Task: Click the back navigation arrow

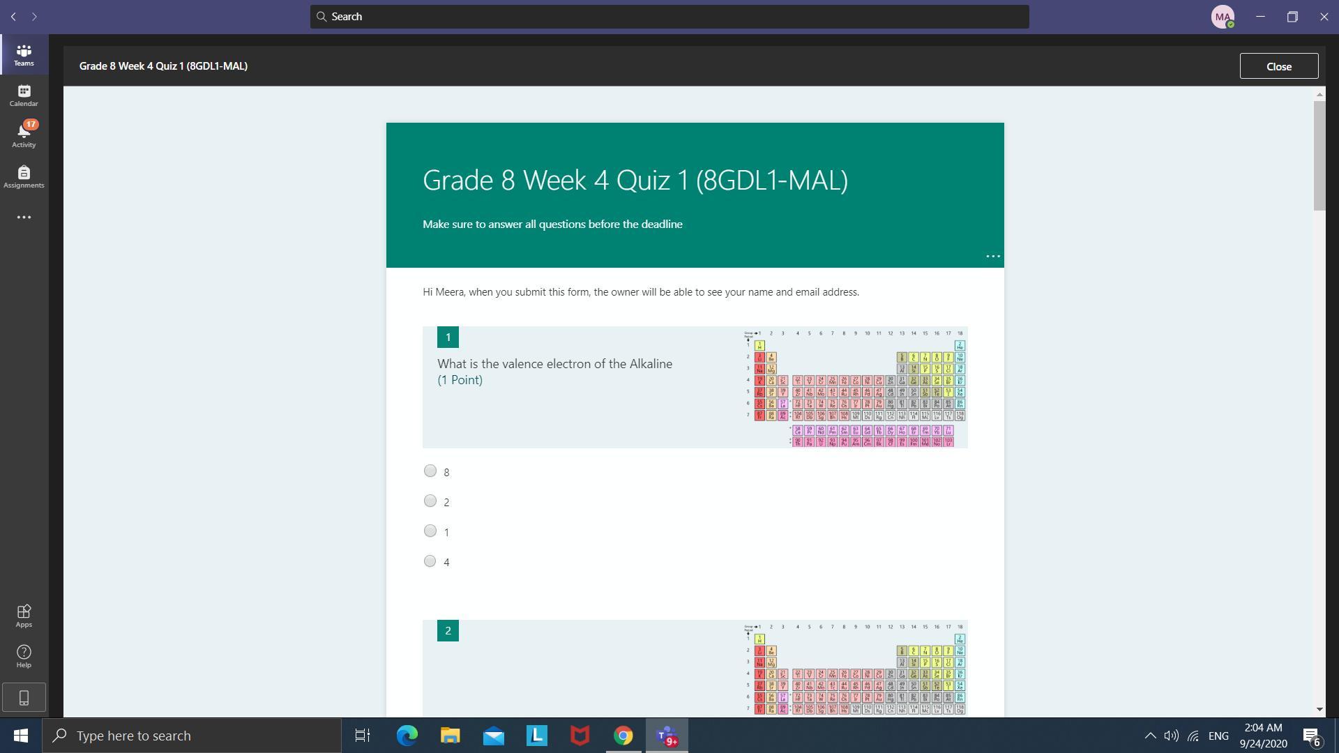Action: click(x=13, y=16)
